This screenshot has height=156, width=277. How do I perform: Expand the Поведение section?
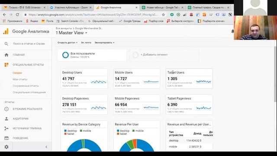pos(20,138)
